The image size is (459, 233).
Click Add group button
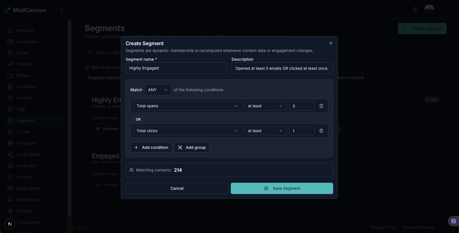click(x=192, y=147)
